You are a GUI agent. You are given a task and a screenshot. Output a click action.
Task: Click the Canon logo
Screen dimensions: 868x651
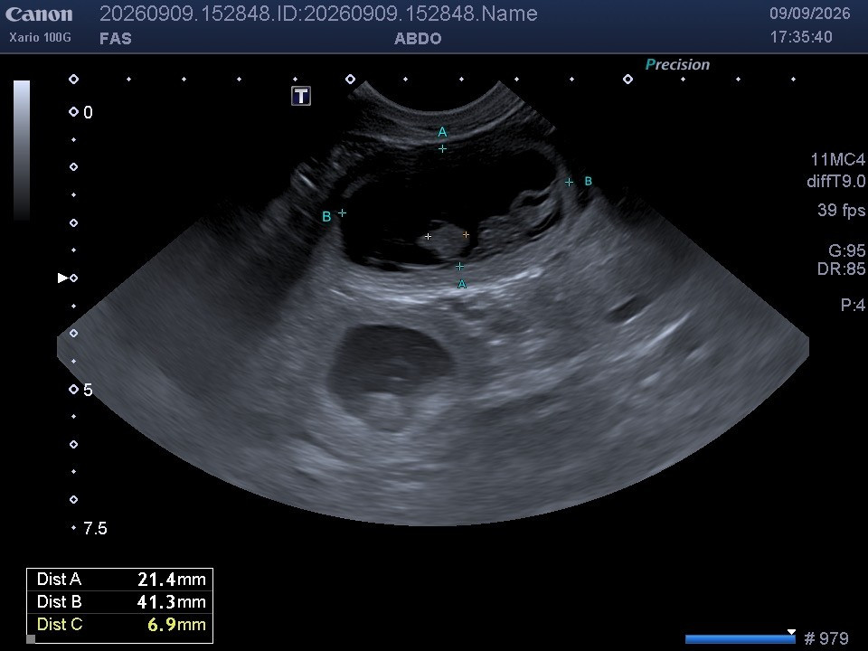pos(39,14)
